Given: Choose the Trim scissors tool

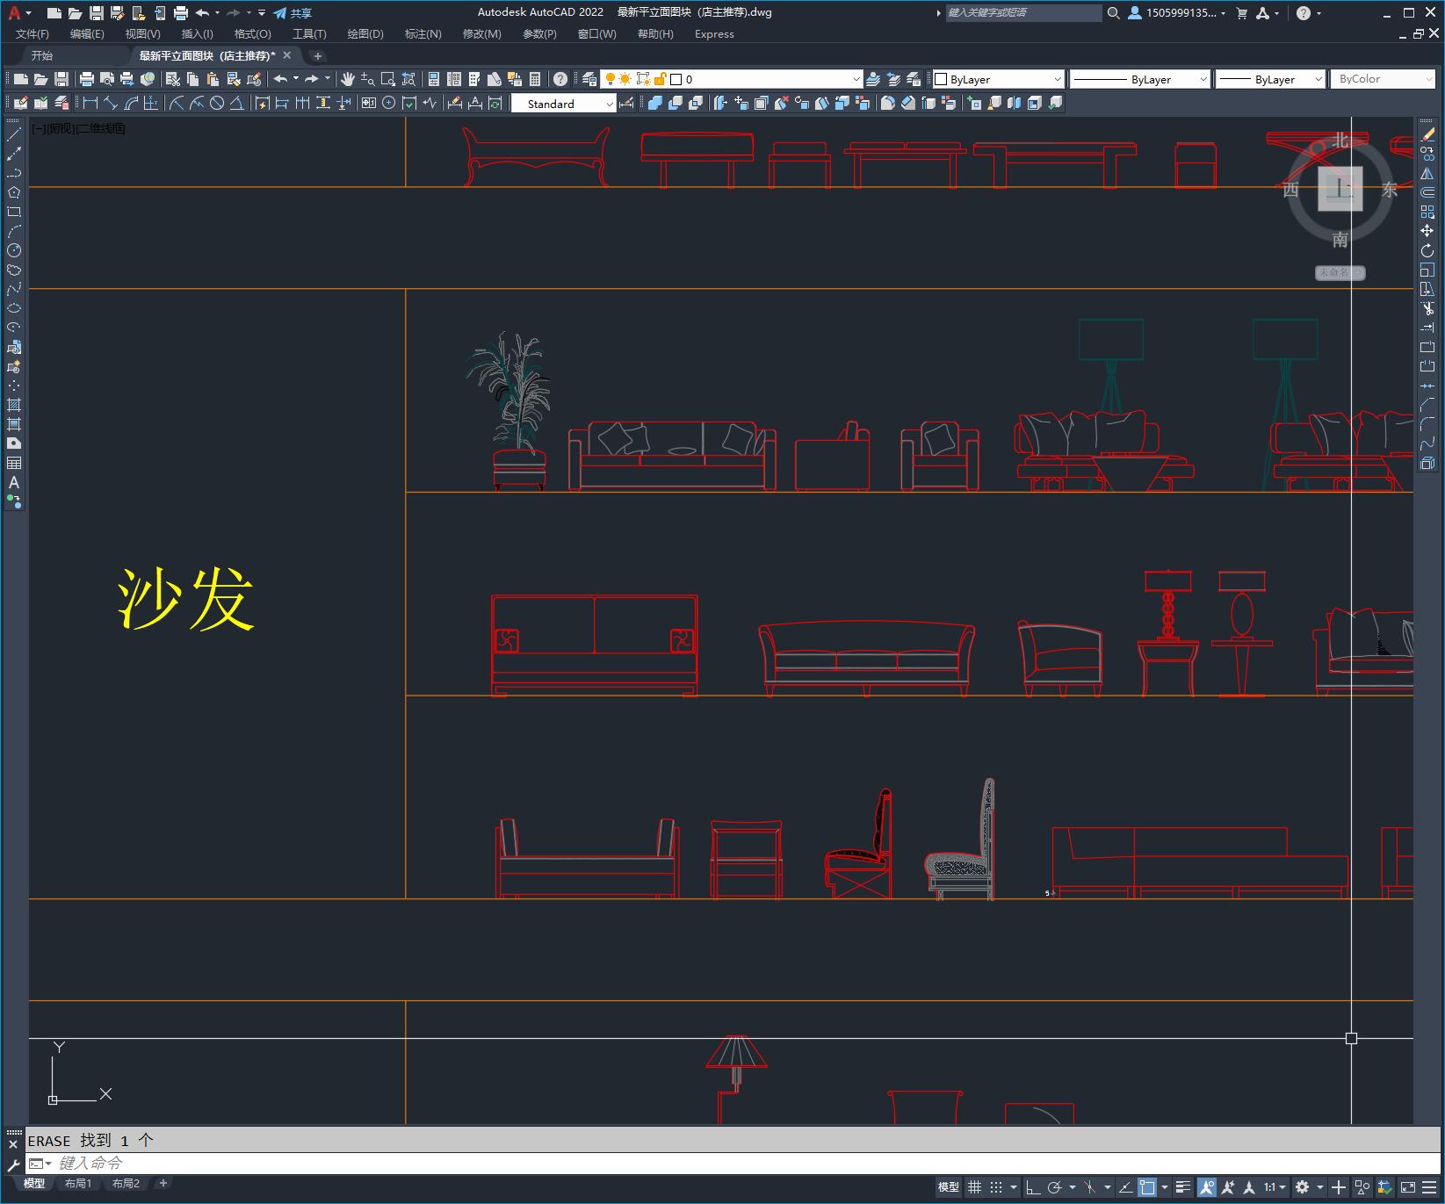Looking at the screenshot, I should point(1427,308).
